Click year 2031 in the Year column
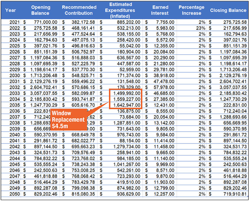The width and height of the screenshot is (250, 201). 15,82
